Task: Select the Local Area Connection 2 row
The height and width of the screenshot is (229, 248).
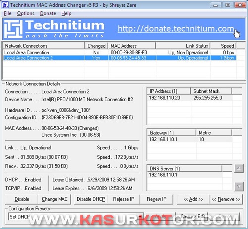Action: point(120,58)
